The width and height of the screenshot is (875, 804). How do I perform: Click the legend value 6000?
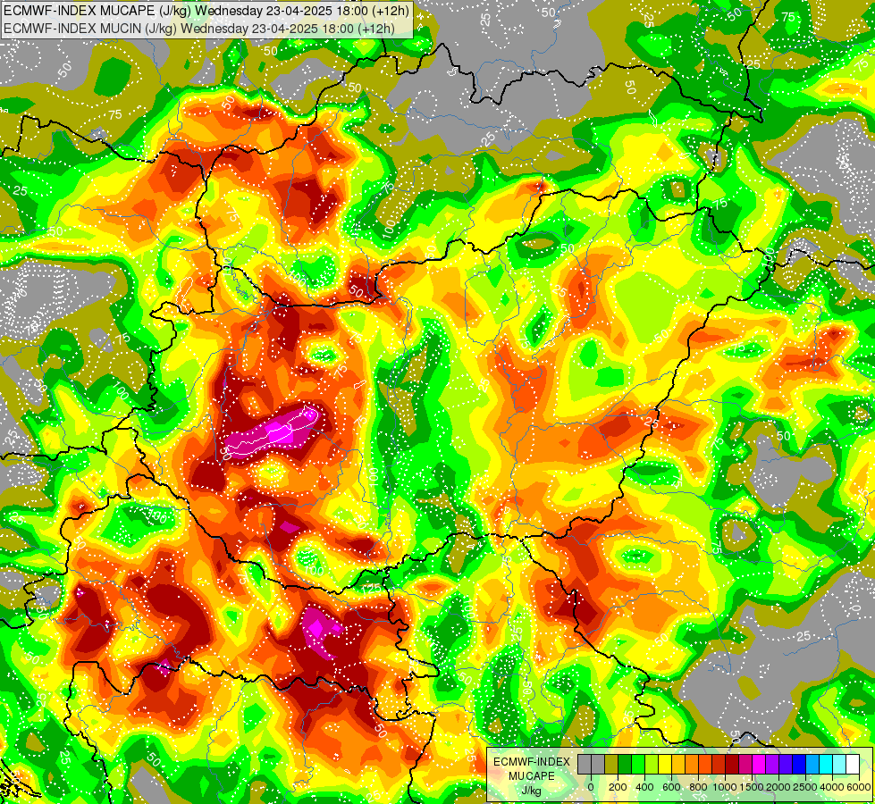[x=858, y=787]
